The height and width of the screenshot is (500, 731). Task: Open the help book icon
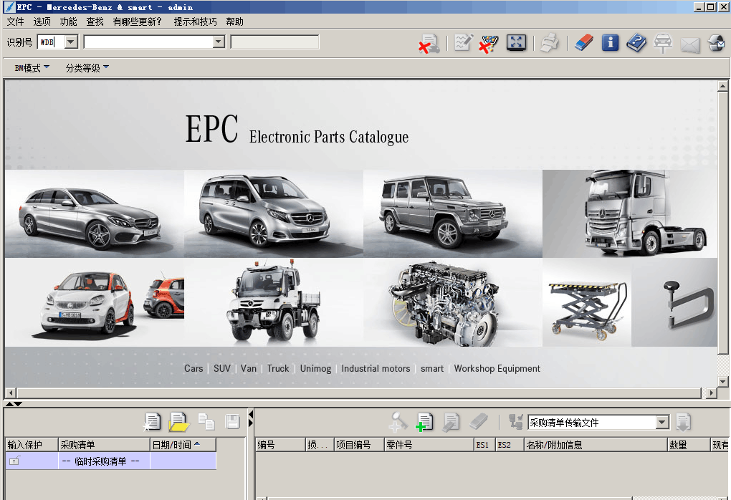tap(636, 43)
